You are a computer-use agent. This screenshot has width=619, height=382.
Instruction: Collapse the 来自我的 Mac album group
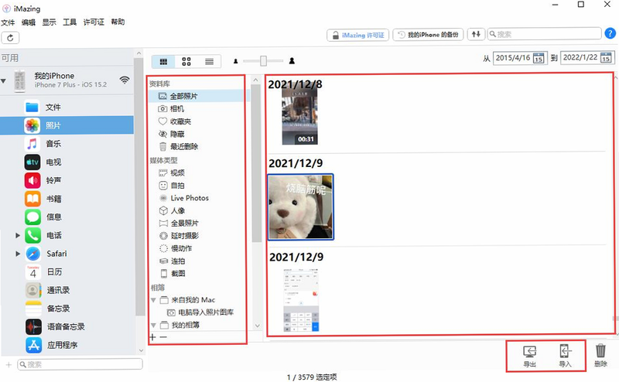(x=153, y=300)
